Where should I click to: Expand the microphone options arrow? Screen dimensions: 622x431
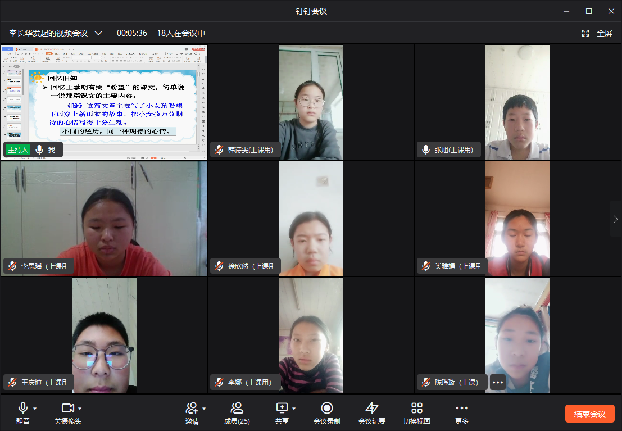35,409
